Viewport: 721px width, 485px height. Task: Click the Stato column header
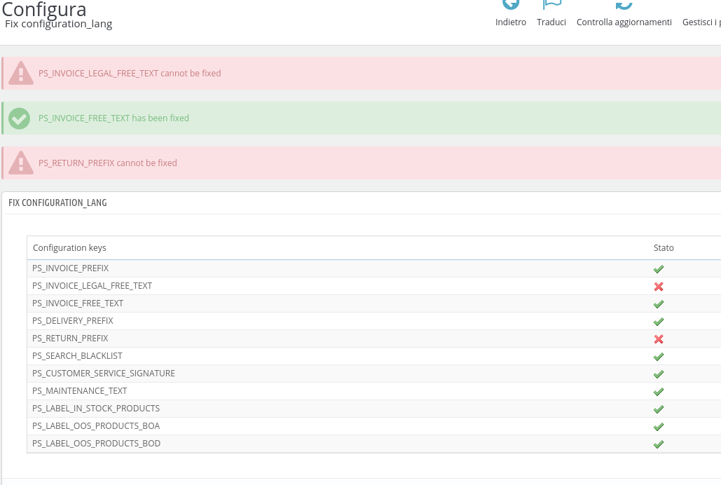coord(664,247)
